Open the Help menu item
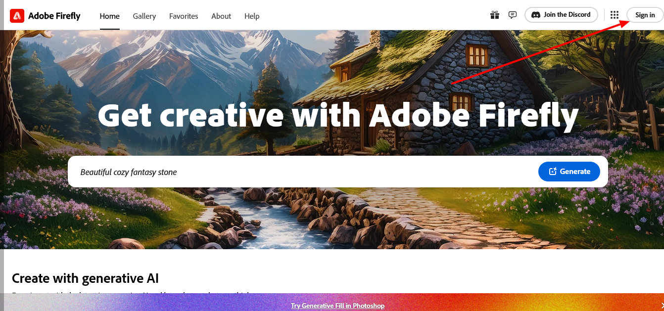 (x=252, y=16)
